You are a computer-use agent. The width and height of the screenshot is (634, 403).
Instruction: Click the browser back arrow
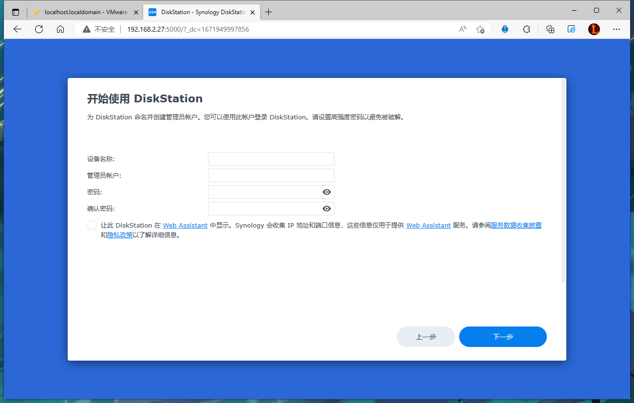[18, 29]
